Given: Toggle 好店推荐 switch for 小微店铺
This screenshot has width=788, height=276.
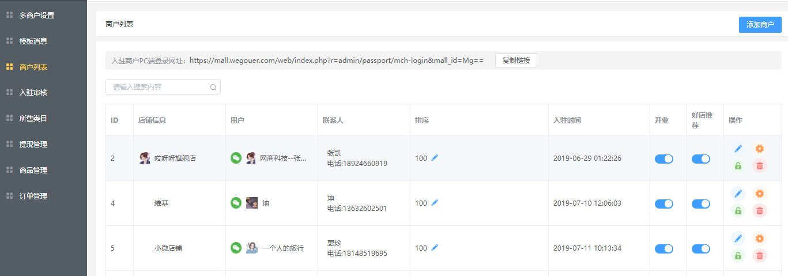Looking at the screenshot, I should (x=701, y=248).
